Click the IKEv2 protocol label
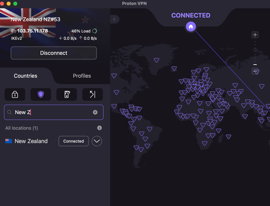This screenshot has width=270, height=206. pos(17,38)
